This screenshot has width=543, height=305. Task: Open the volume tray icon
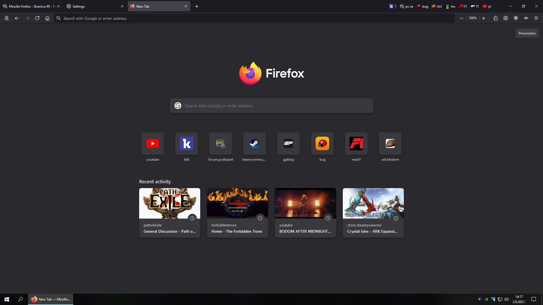pyautogui.click(x=507, y=299)
